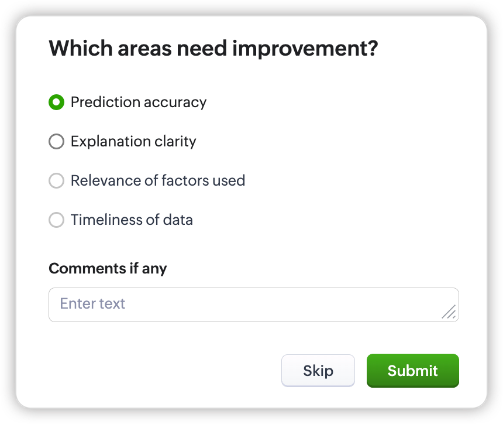Focus the Comments text field
503x424 pixels.
pos(253,305)
